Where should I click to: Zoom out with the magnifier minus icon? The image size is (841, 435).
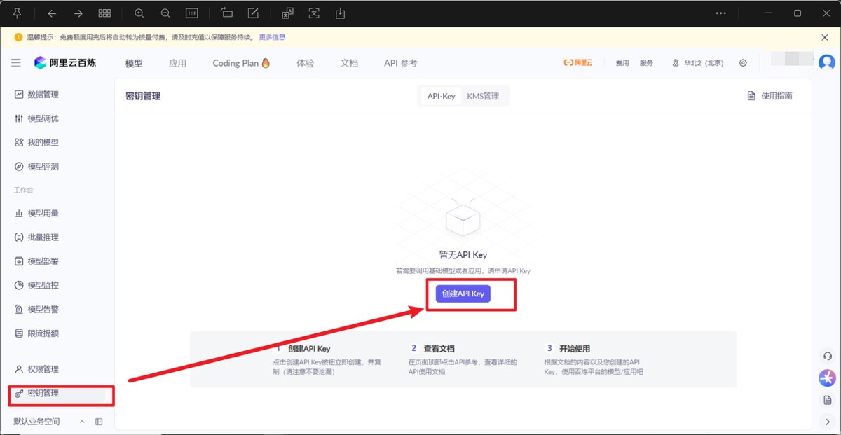[165, 13]
